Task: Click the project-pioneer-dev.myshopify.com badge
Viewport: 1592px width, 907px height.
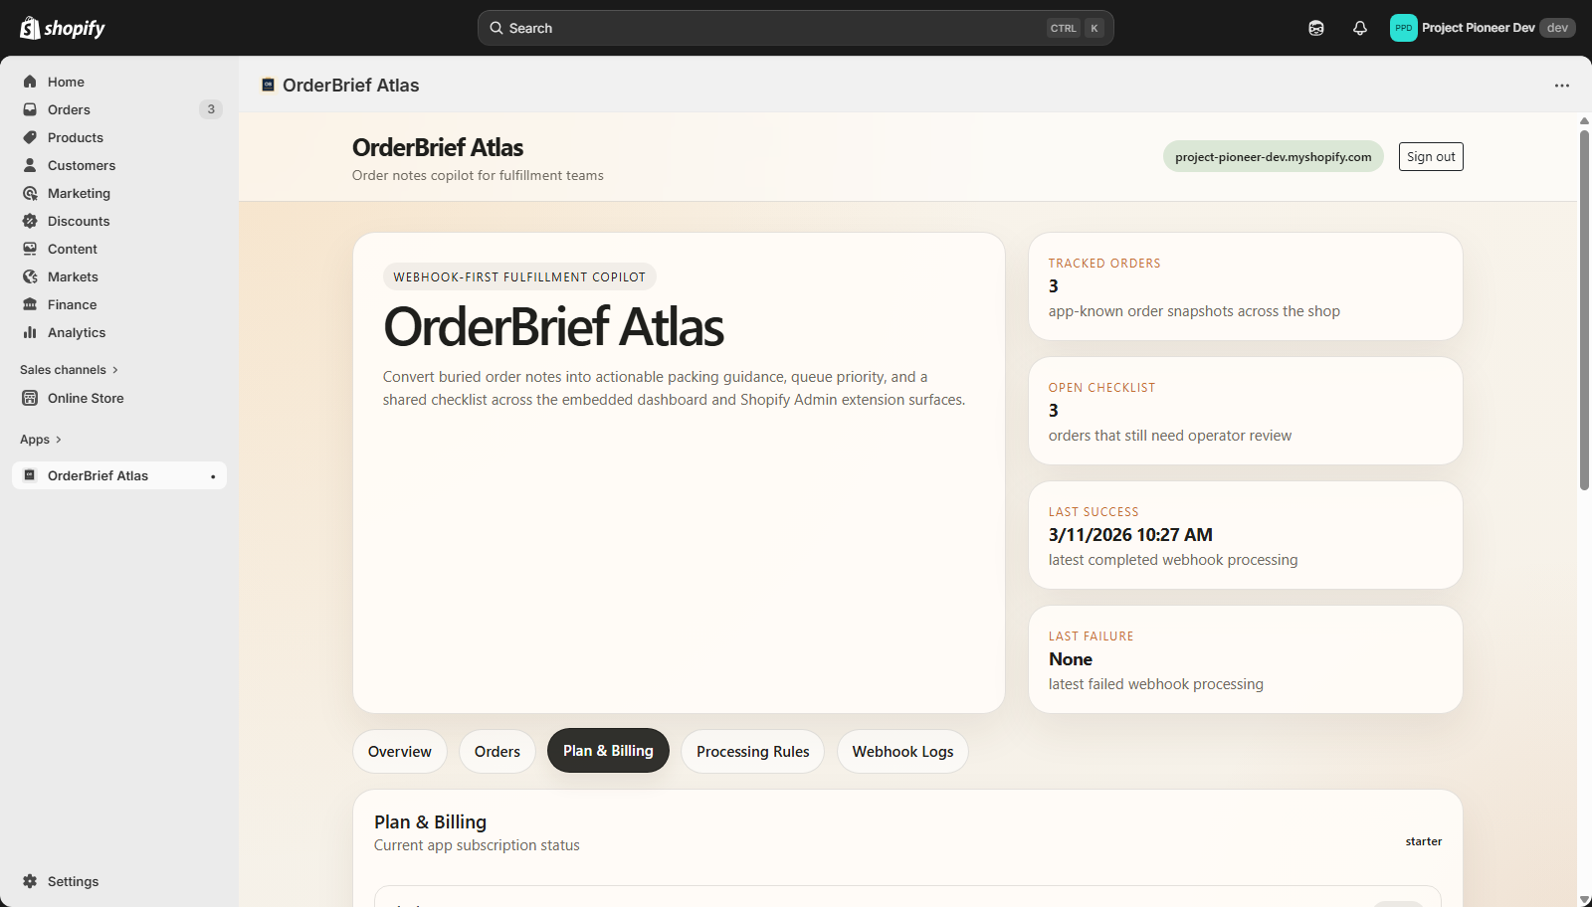Action: click(1274, 156)
